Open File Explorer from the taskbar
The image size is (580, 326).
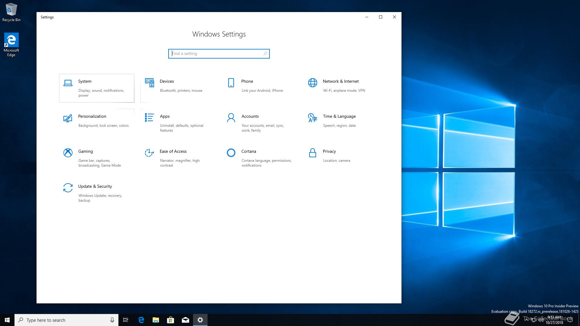156,320
